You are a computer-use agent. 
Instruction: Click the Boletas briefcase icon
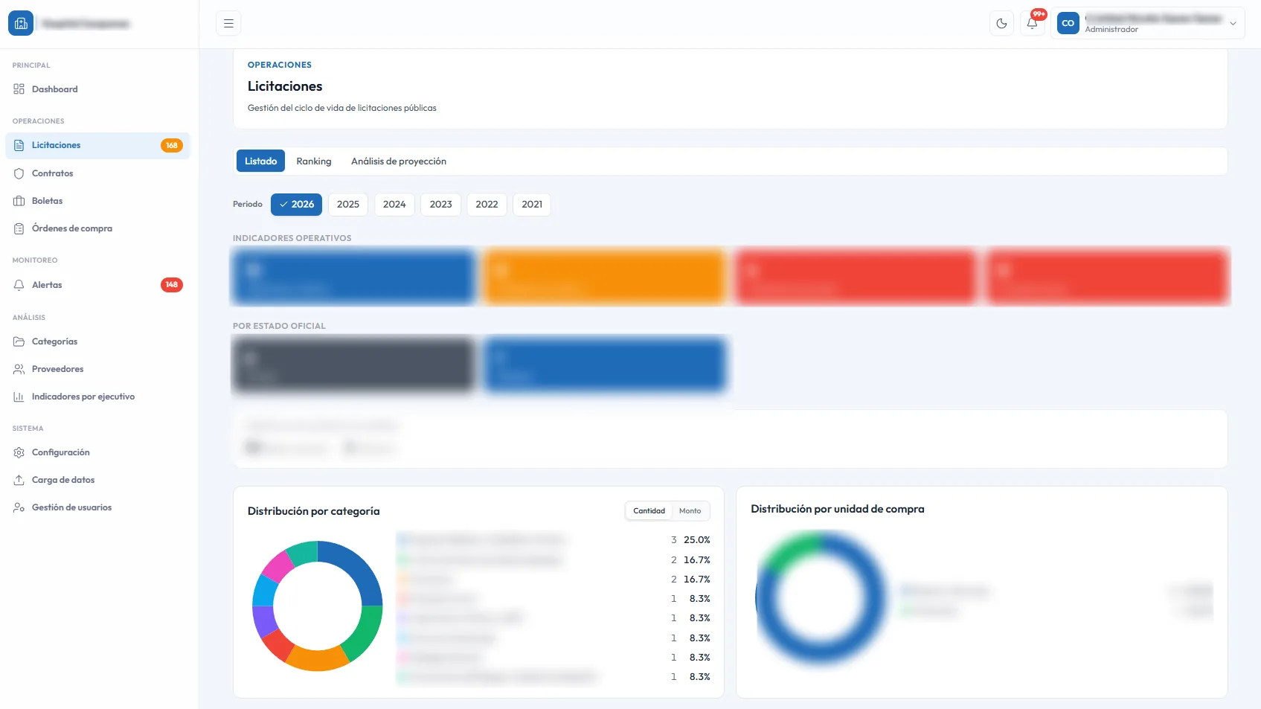click(19, 200)
